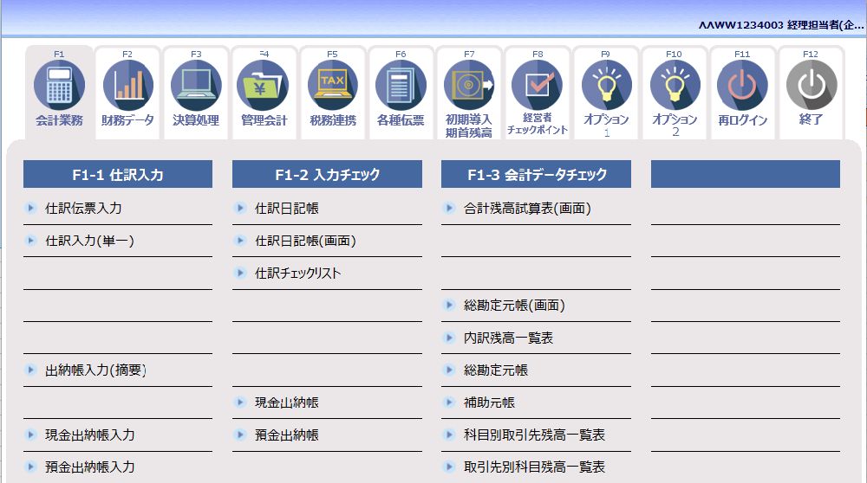Open 預金出納帳入力 link

tap(90, 467)
